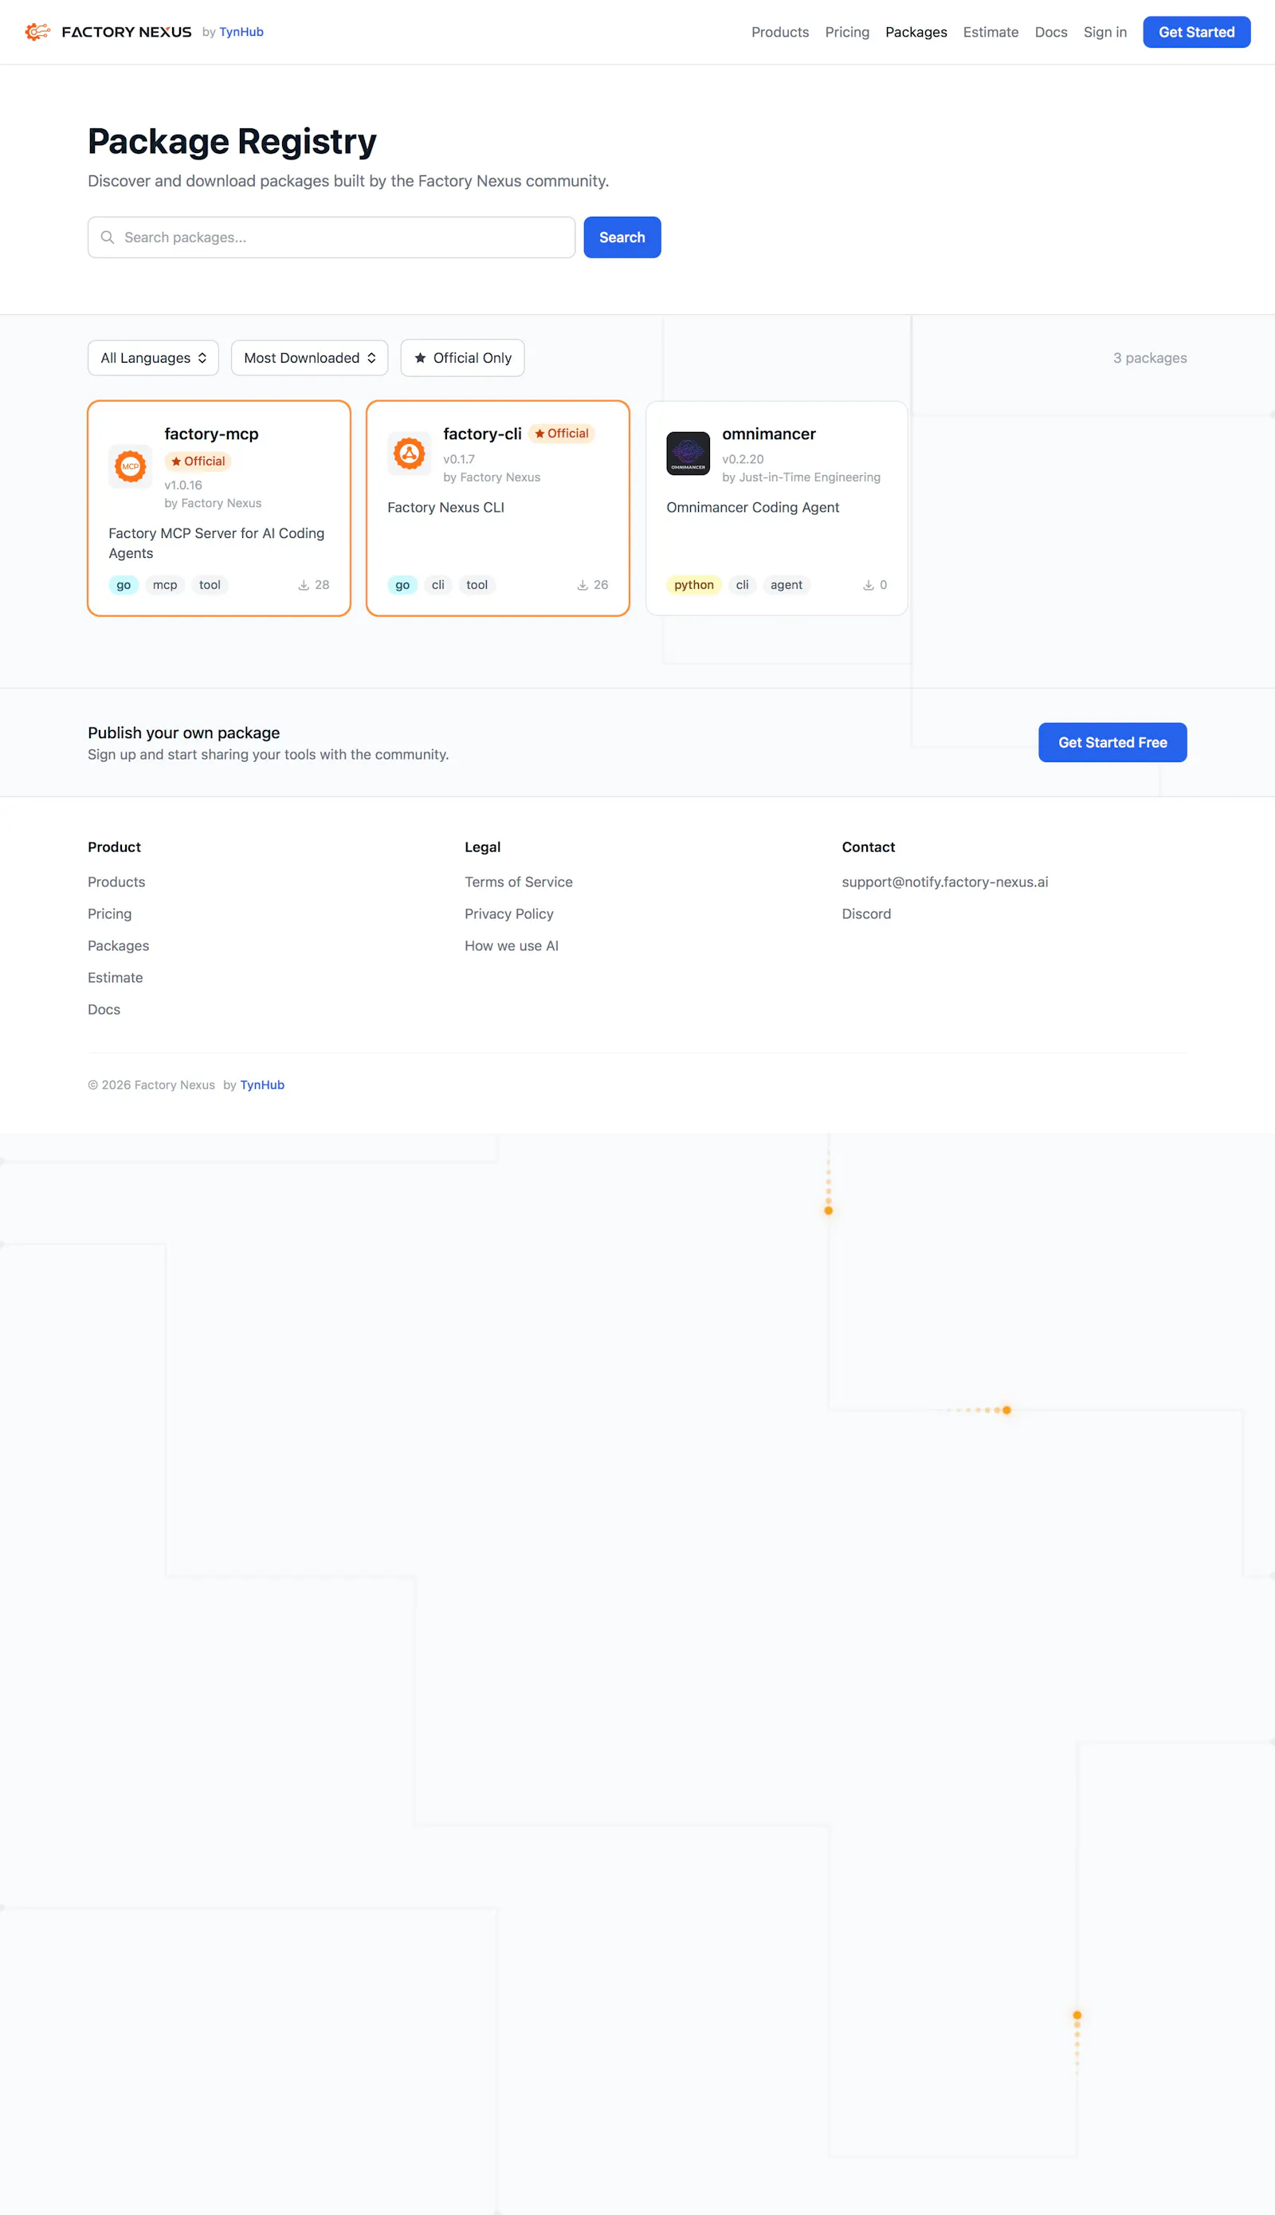Open the How we use AI link
The image size is (1275, 2215).
[x=512, y=946]
